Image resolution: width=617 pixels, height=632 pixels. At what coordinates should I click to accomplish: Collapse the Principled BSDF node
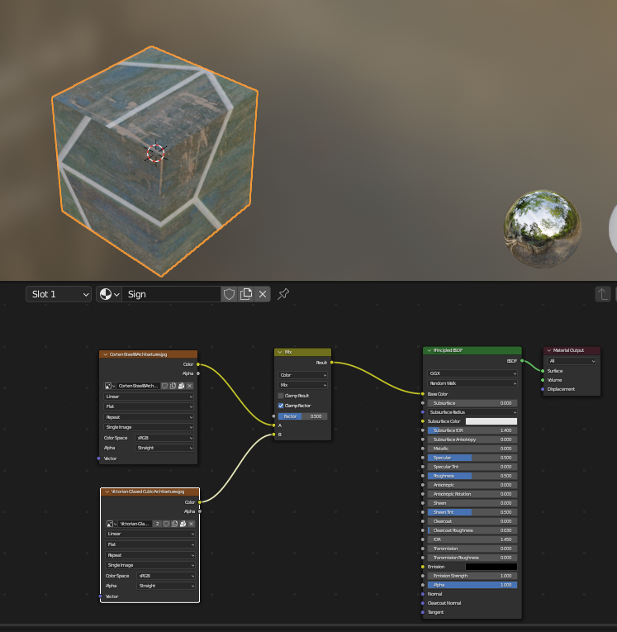(430, 350)
